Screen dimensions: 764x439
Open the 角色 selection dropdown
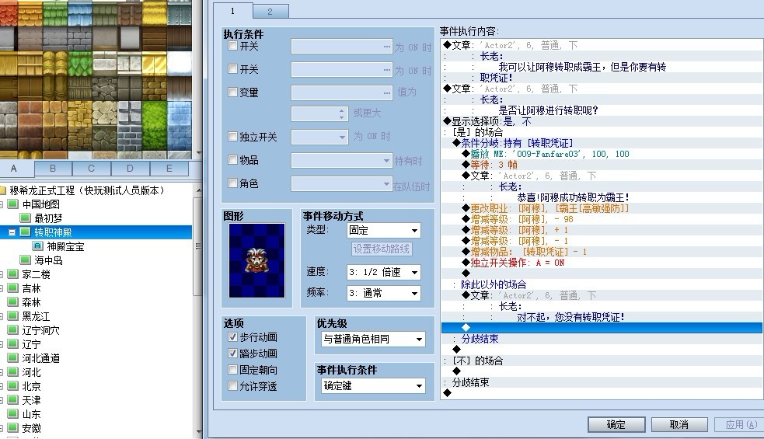click(341, 183)
